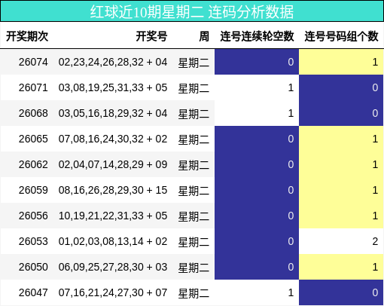Select draw period 26056
Image resolution: width=384 pixels, height=306 pixels.
33,216
